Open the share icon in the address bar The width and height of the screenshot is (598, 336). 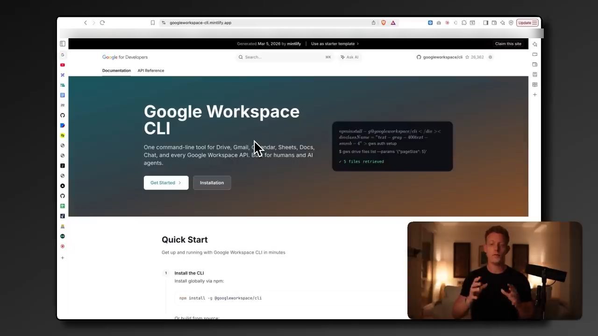pos(373,22)
